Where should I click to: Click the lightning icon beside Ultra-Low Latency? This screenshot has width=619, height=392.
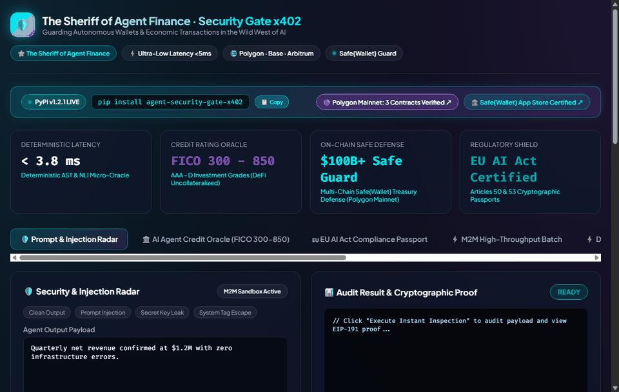(x=133, y=54)
